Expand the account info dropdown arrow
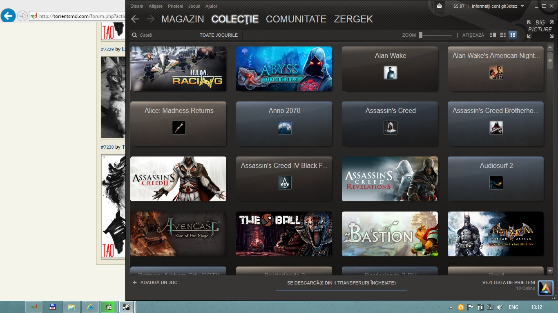The image size is (558, 313). 522,6
